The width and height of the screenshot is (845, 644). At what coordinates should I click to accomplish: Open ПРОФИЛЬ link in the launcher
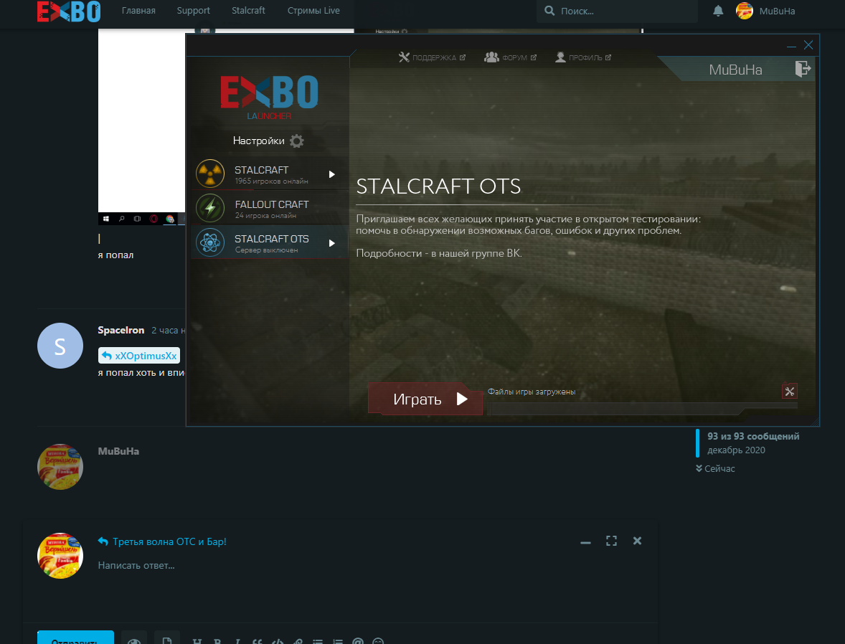(583, 57)
